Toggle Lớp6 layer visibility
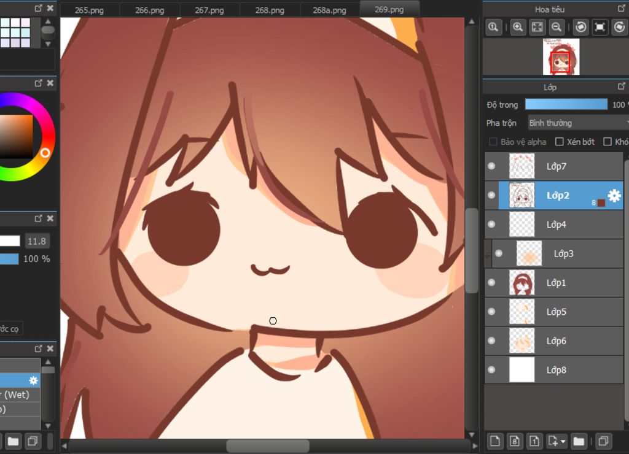Screen dimensions: 629x454 [x=491, y=340]
